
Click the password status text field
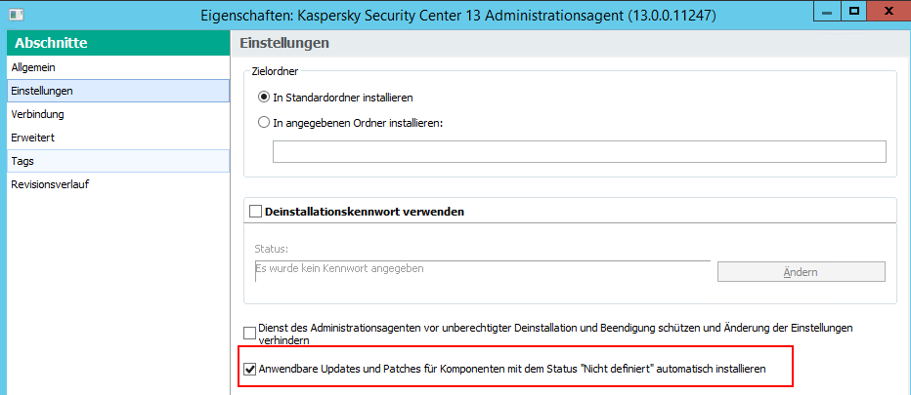tap(481, 269)
